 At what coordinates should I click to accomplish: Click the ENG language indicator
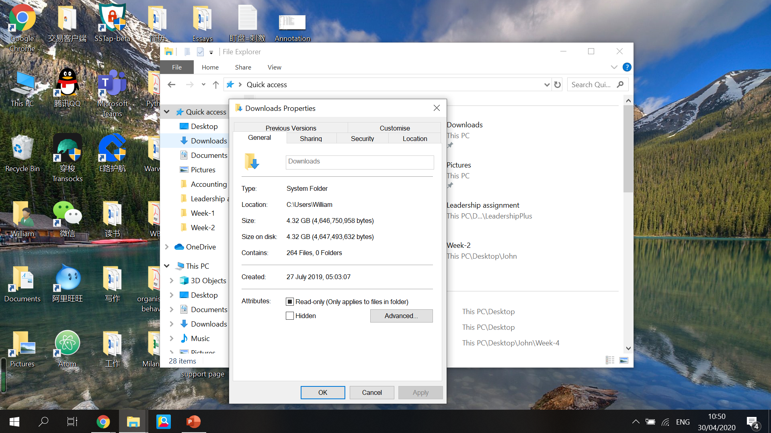pos(683,422)
